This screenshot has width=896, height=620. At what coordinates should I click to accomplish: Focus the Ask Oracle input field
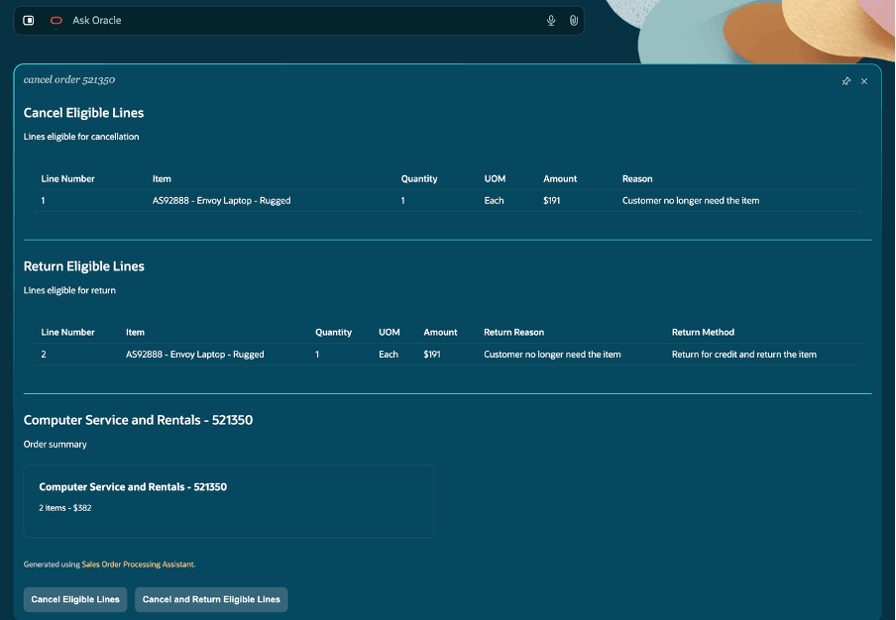[x=299, y=21]
